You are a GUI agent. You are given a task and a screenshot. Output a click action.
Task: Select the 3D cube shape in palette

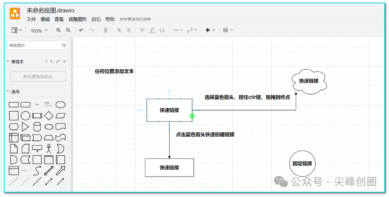25,138
